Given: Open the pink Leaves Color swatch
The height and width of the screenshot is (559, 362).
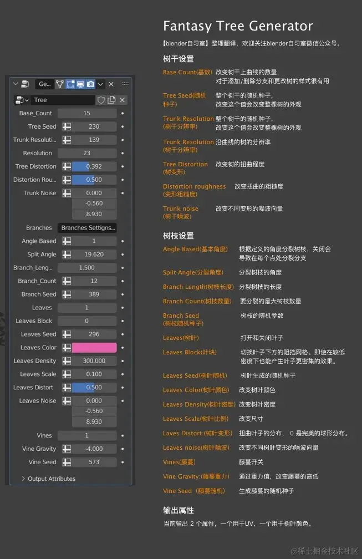Looking at the screenshot, I should [94, 348].
